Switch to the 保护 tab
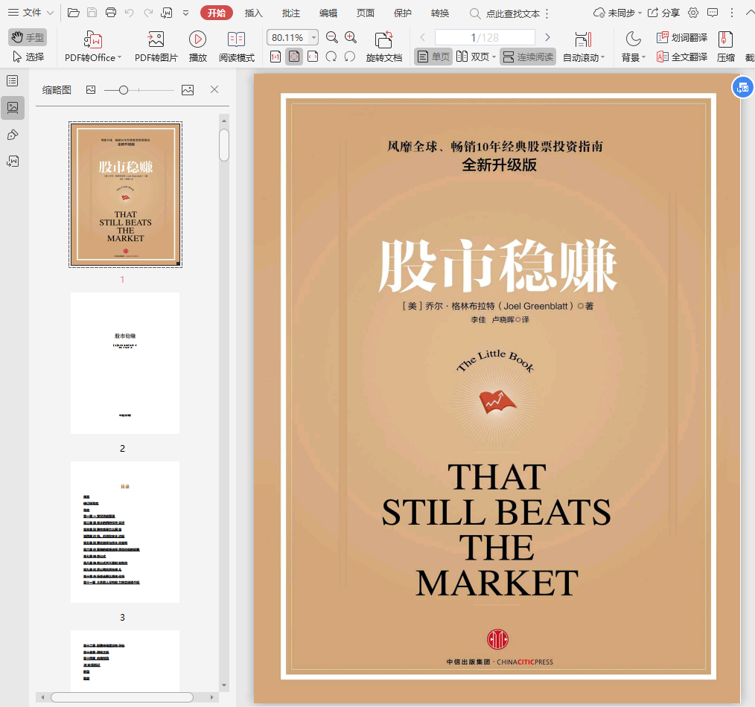755x707 pixels. (x=403, y=13)
